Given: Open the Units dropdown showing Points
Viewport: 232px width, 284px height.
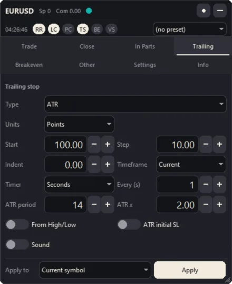Looking at the screenshot, I should click(x=79, y=124).
